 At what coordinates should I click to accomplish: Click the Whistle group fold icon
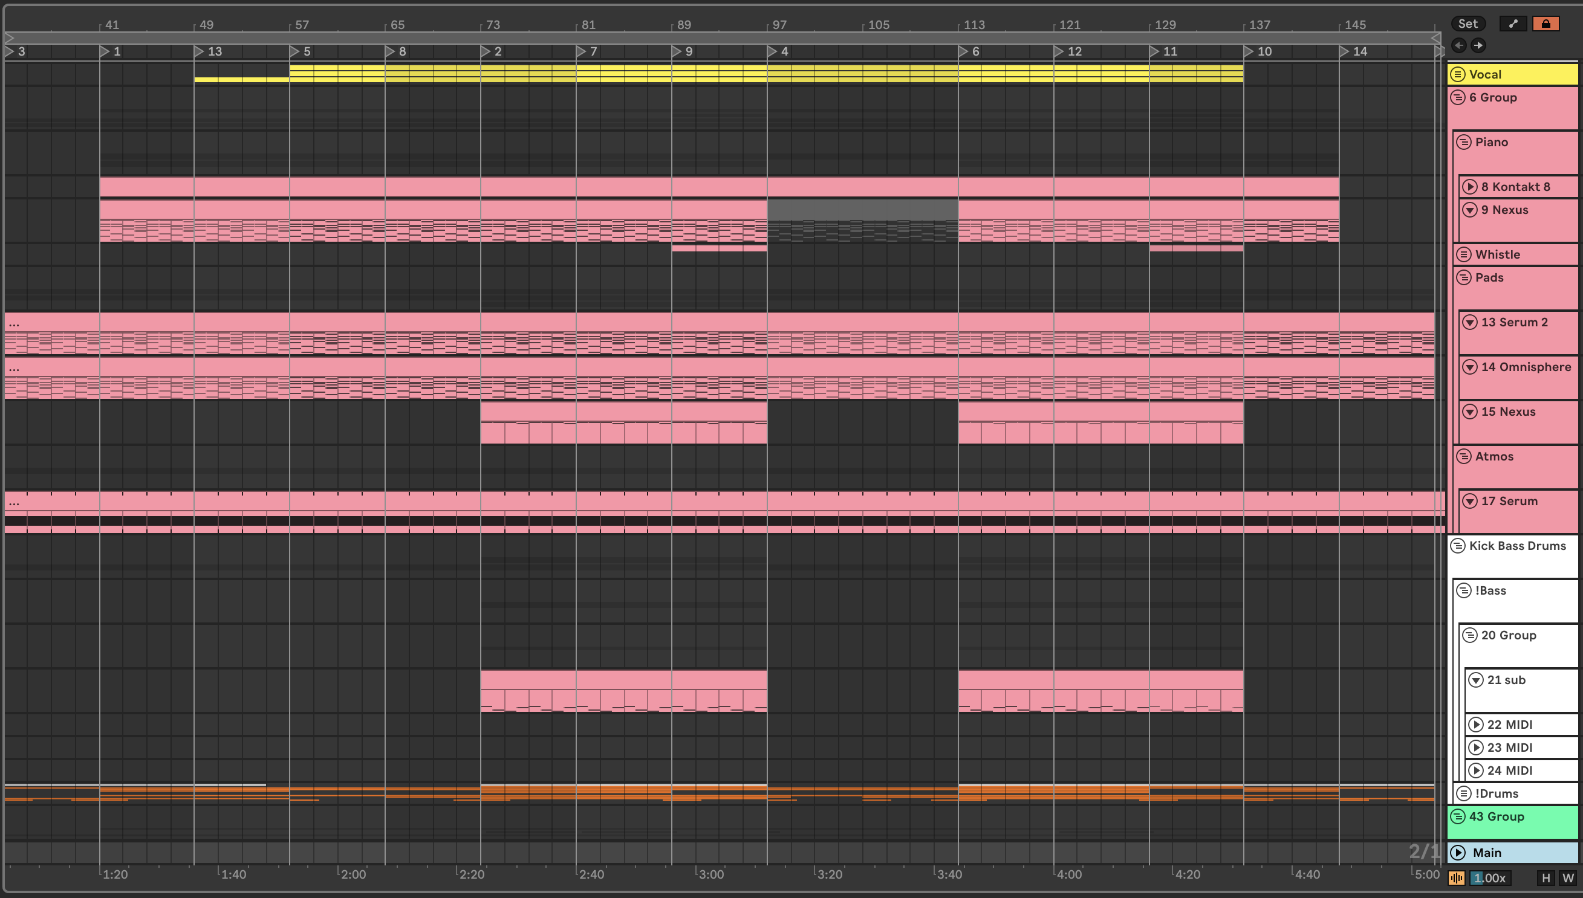(1463, 255)
